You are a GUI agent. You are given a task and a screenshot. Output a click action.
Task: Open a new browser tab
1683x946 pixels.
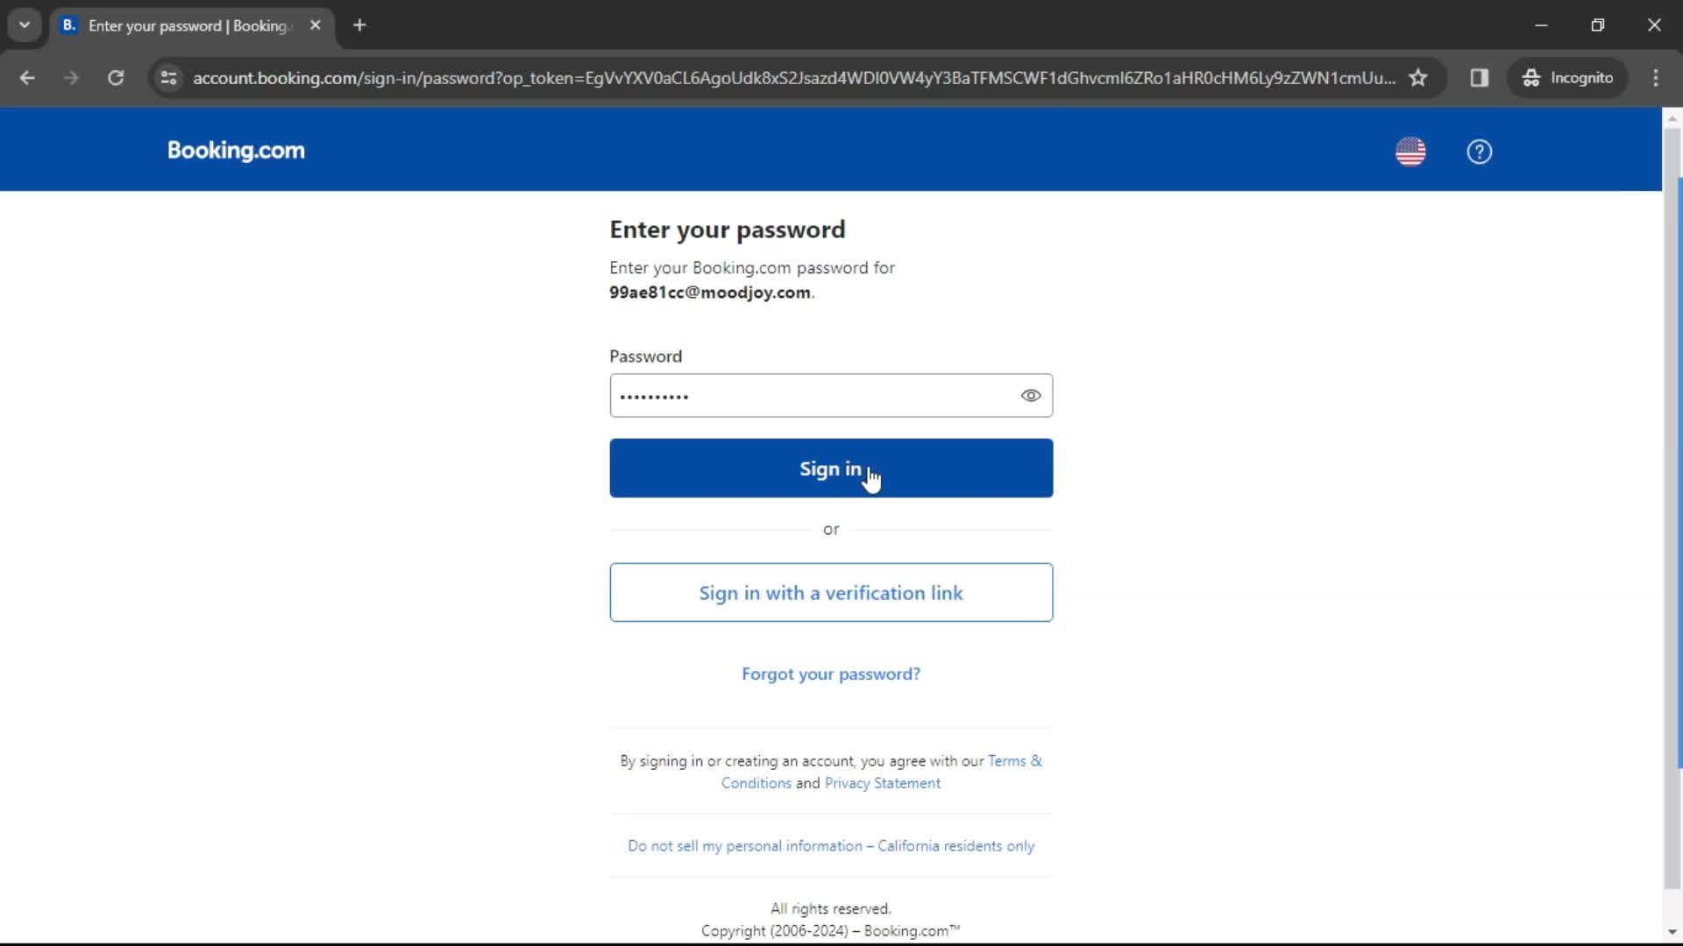point(359,25)
